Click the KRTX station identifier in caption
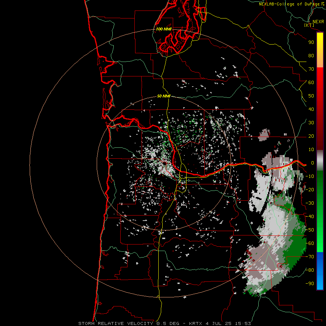 coord(196,323)
